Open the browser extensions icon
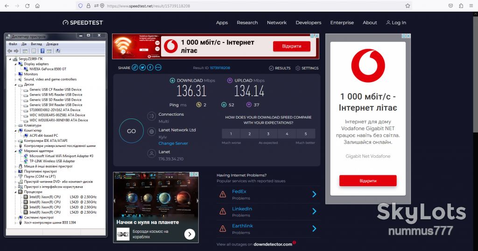Viewport: 478px width, 251px height. (461, 6)
